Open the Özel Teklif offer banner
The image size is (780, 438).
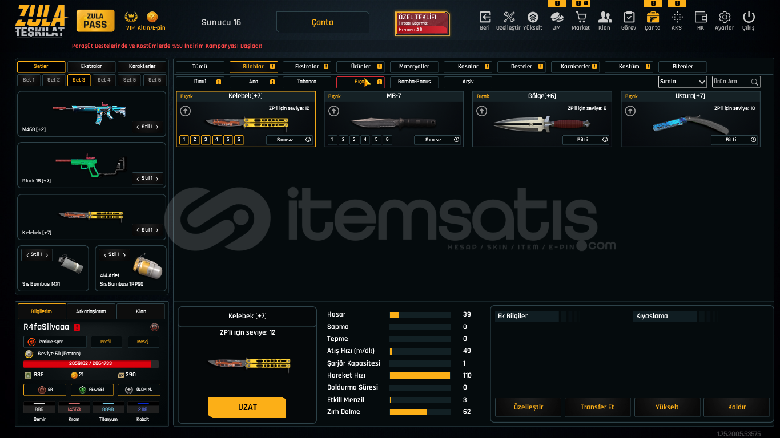[x=422, y=23]
